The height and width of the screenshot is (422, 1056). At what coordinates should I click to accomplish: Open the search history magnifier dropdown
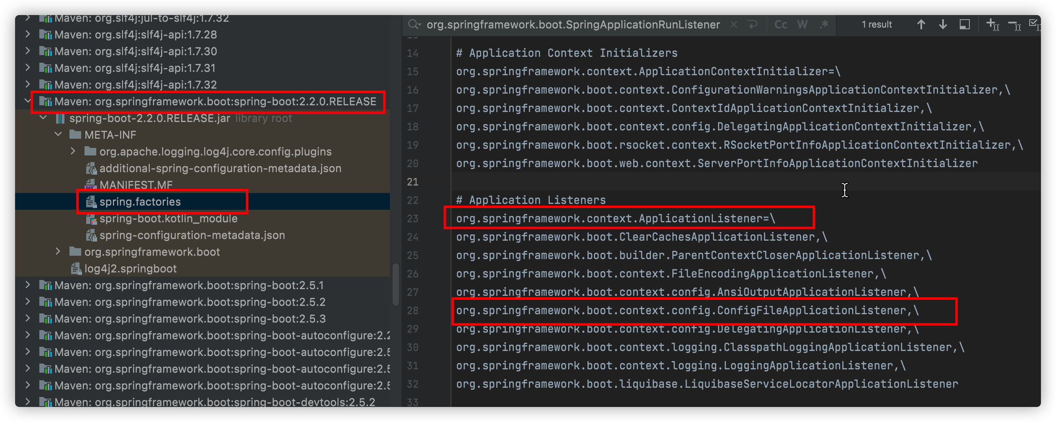click(414, 25)
